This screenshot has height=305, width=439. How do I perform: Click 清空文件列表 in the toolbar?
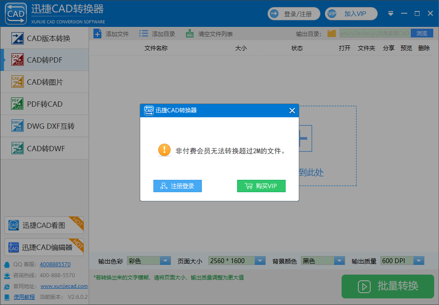209,34
